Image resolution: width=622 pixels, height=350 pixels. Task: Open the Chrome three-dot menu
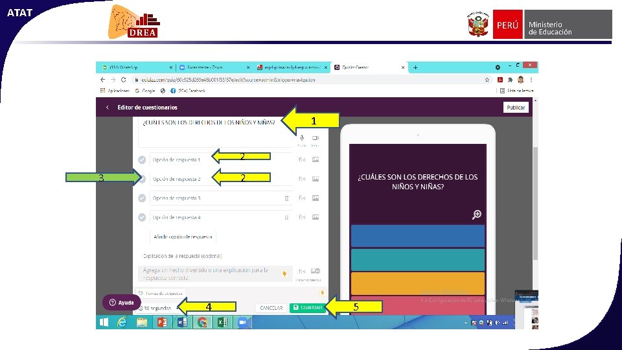click(531, 80)
